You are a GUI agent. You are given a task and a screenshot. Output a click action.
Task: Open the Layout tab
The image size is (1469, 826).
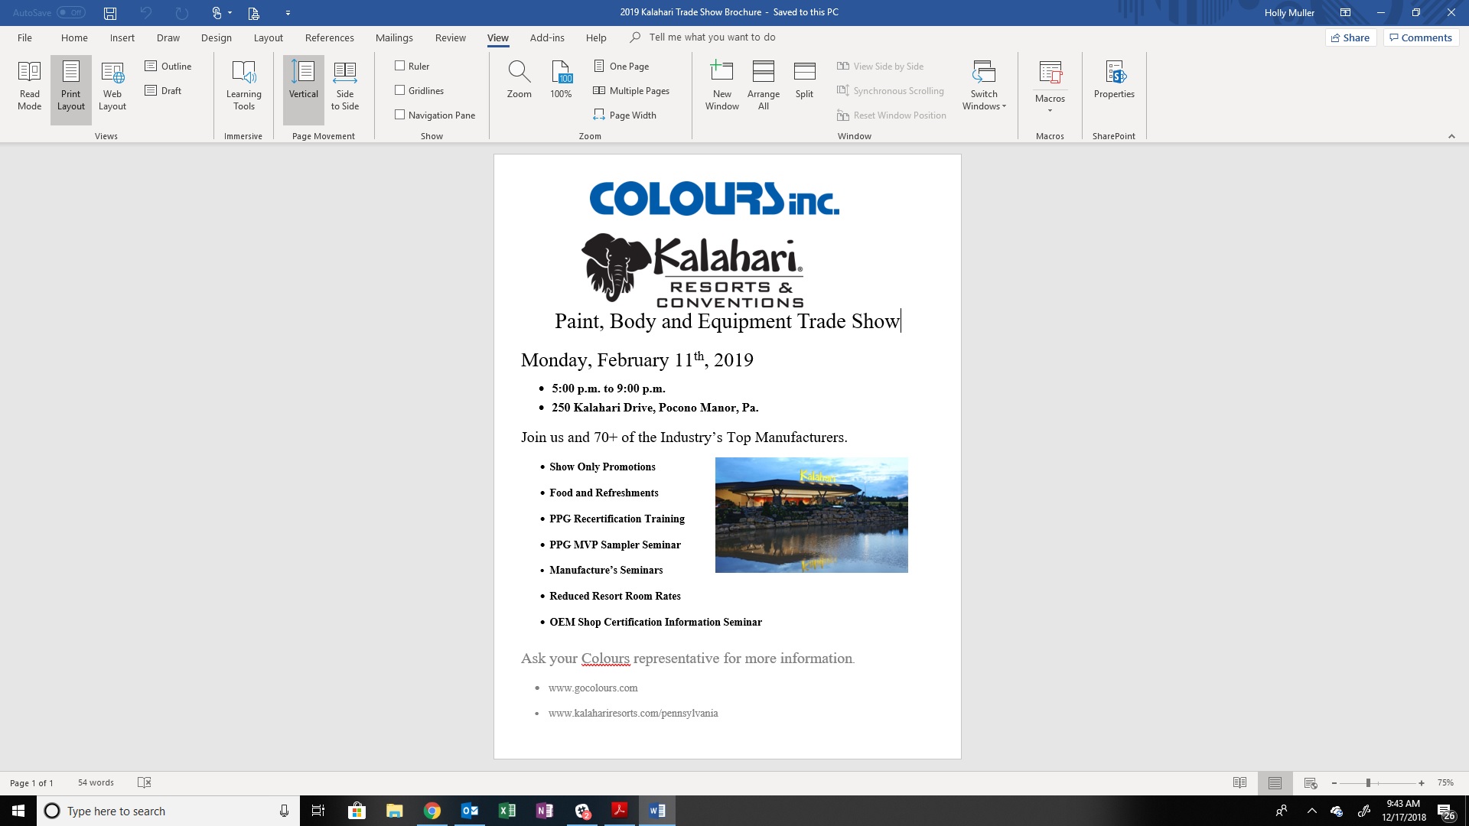[268, 37]
